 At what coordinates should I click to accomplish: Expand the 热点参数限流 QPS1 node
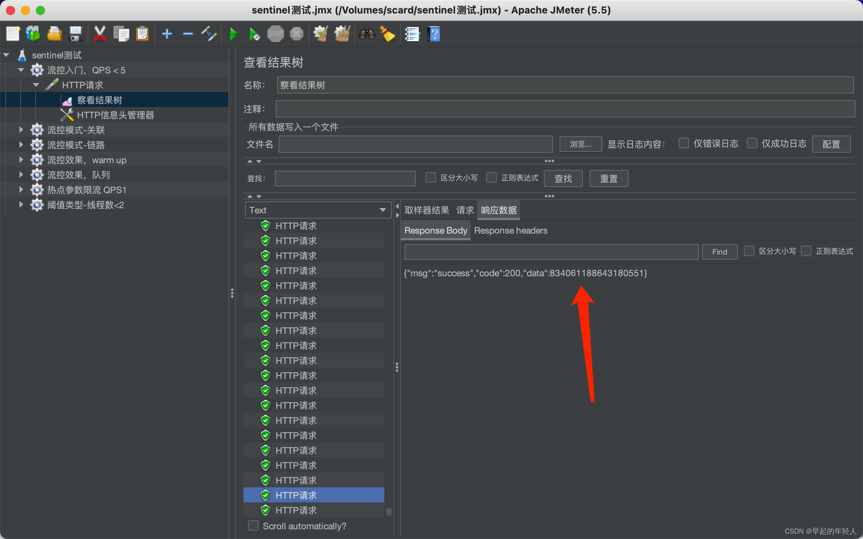point(21,190)
